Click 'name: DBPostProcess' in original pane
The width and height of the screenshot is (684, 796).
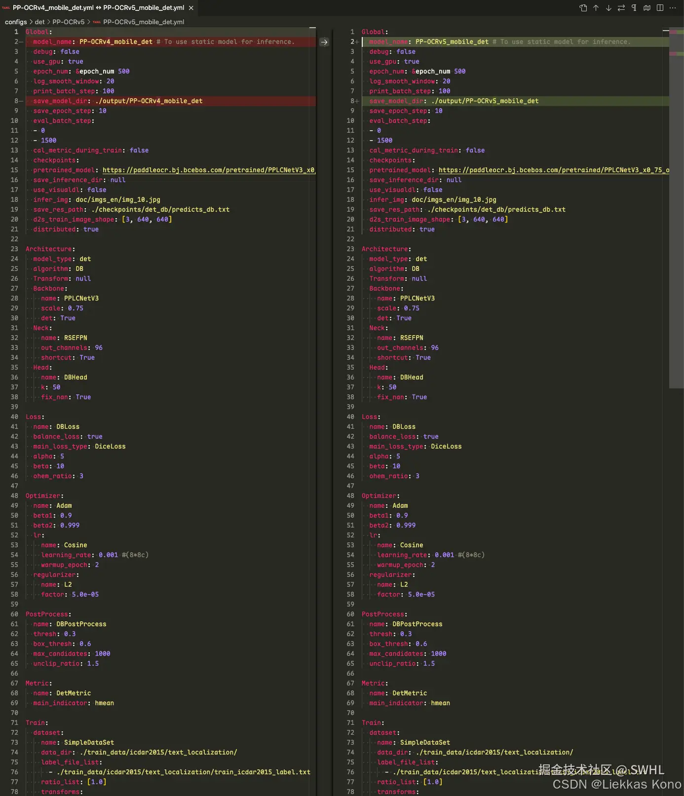point(70,624)
